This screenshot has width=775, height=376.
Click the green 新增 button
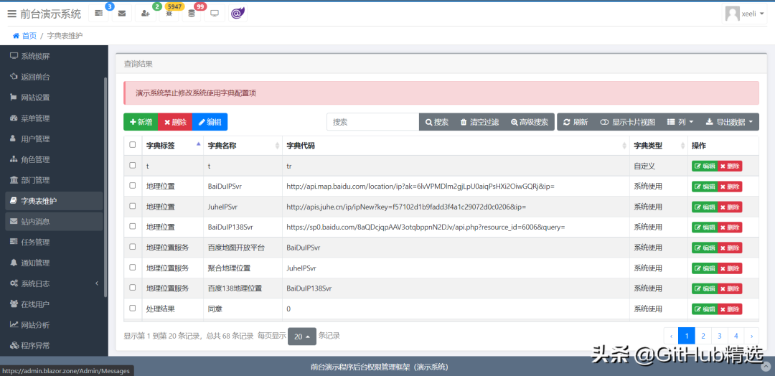141,122
